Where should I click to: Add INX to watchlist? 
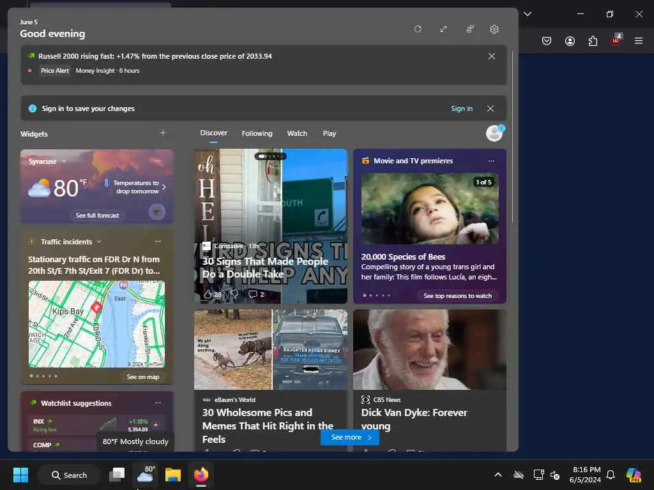pos(156,426)
